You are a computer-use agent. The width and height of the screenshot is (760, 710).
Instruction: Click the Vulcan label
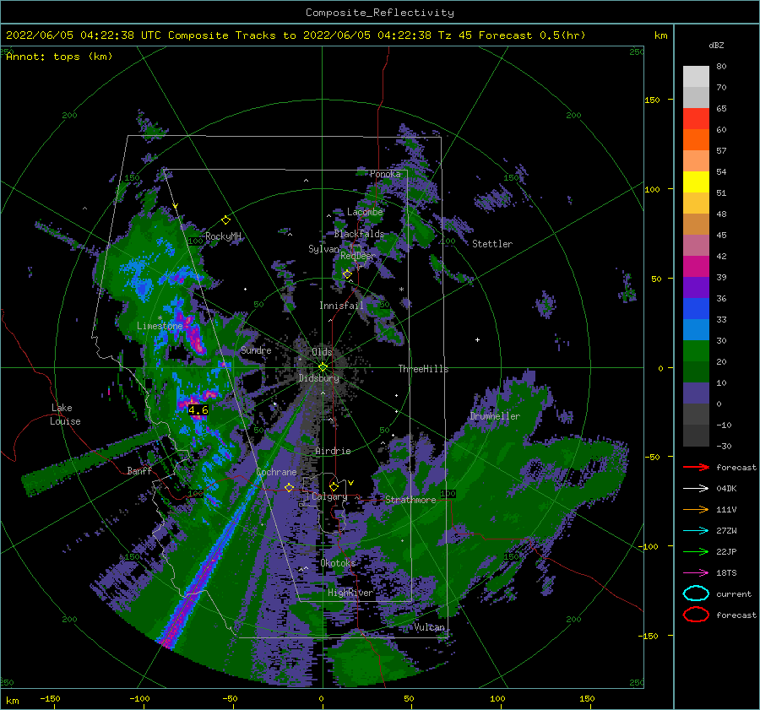click(x=429, y=627)
